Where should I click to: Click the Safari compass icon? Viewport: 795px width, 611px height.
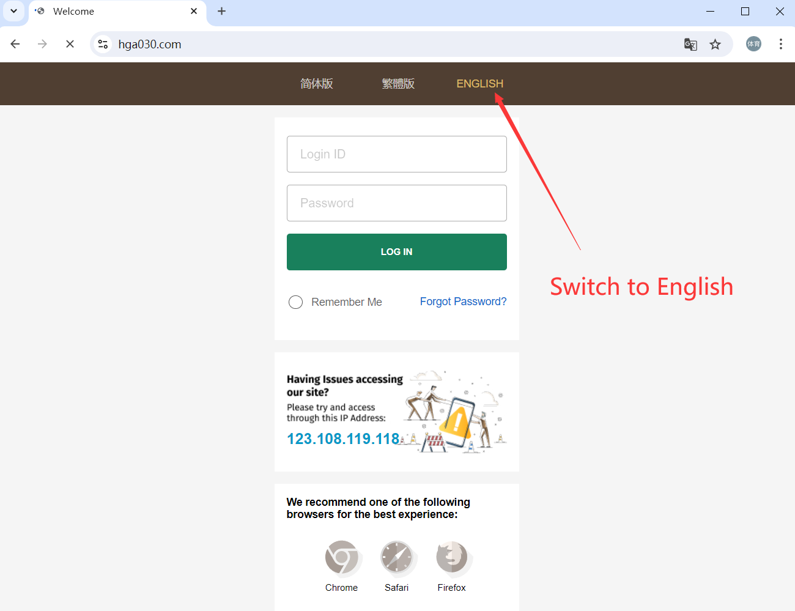[396, 558]
